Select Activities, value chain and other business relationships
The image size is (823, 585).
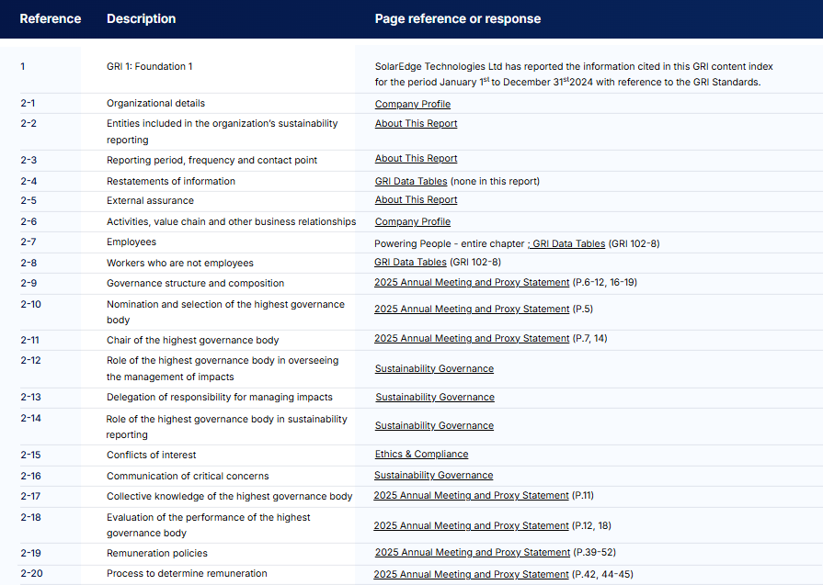click(x=232, y=221)
